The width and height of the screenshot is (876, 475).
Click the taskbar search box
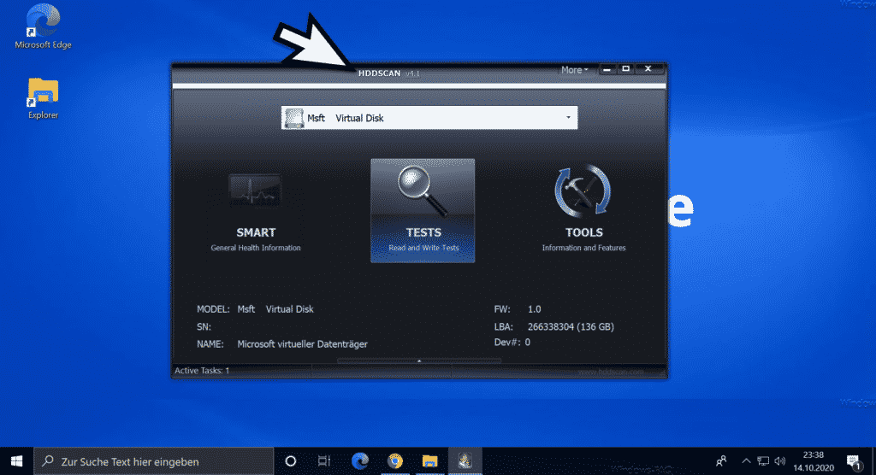pyautogui.click(x=154, y=461)
